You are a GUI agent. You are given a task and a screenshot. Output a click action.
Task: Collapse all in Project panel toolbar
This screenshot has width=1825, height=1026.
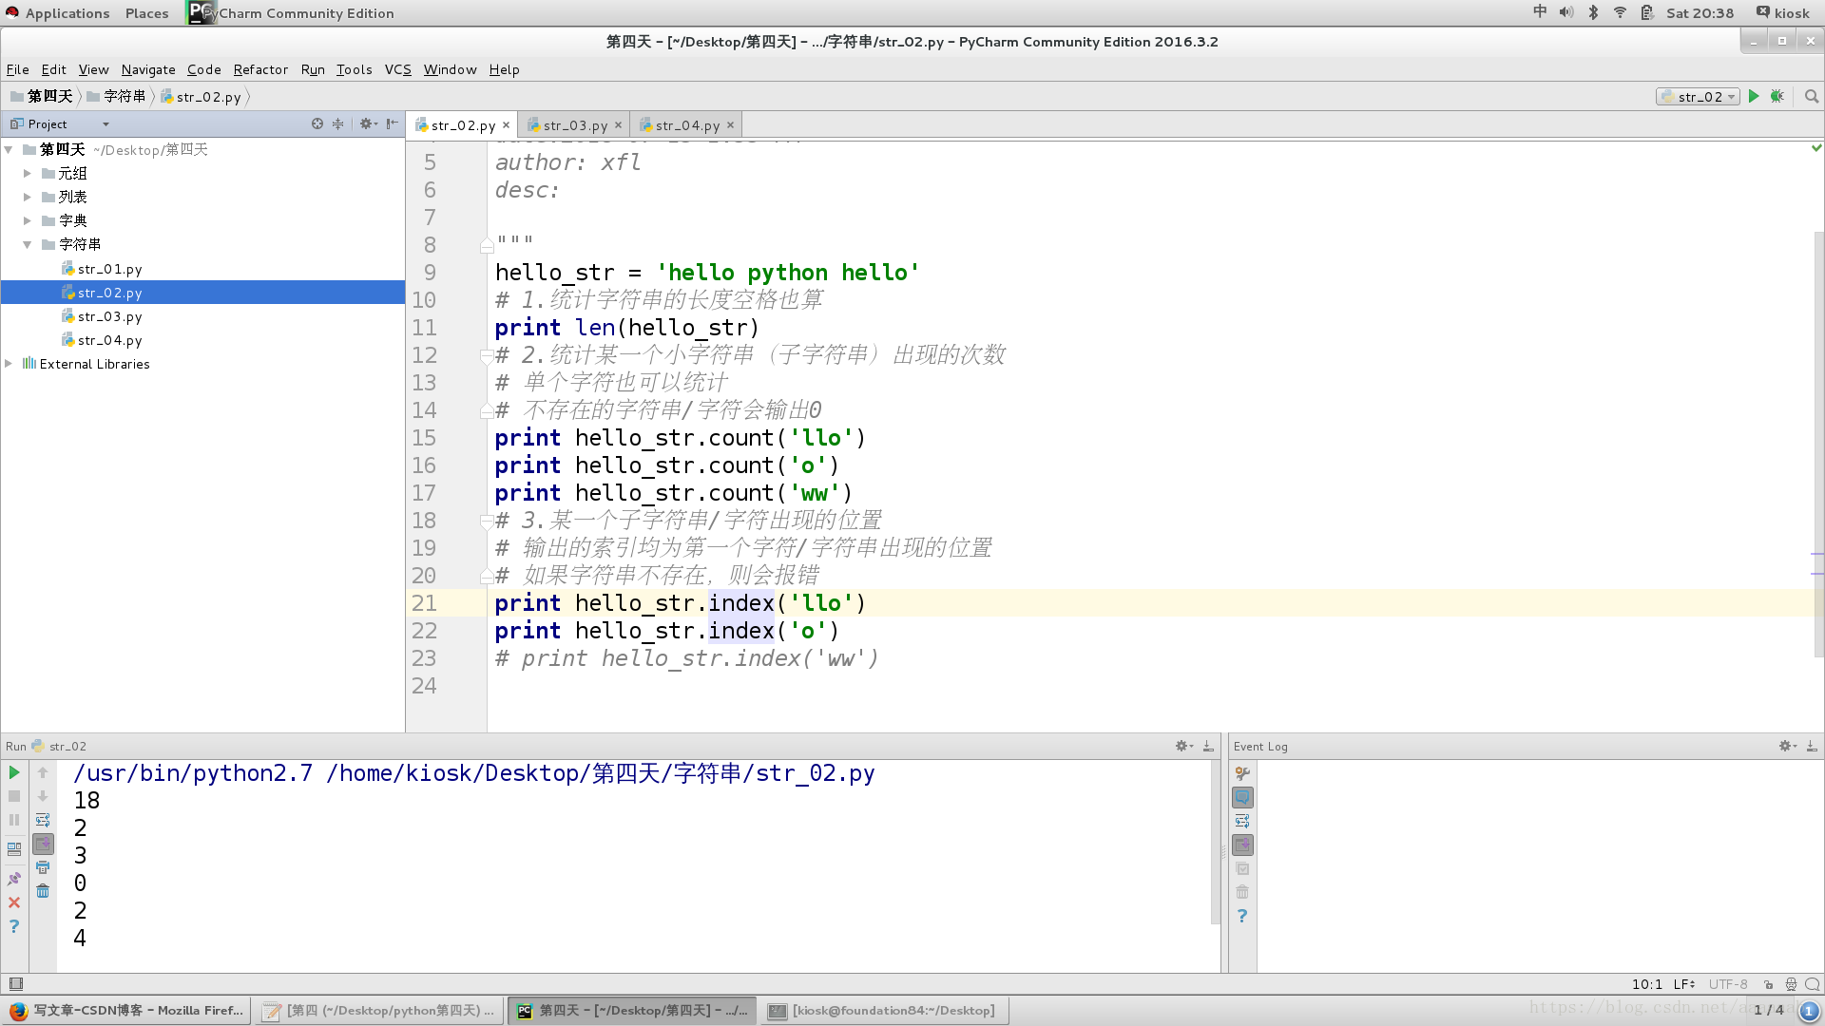coord(337,123)
